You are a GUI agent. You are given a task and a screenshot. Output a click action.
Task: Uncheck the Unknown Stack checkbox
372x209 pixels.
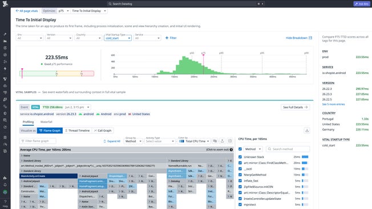click(x=240, y=157)
